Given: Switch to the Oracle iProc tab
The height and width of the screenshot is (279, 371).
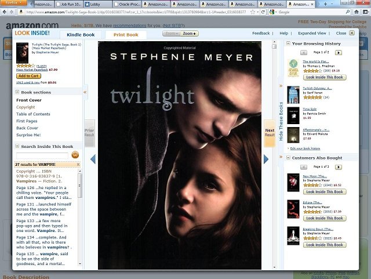Looking at the screenshot, I should 127,4.
